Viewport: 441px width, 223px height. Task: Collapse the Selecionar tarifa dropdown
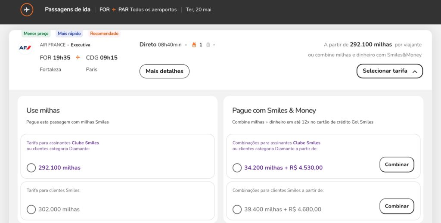(389, 71)
